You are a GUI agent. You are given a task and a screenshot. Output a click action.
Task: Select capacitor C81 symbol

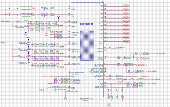tap(58, 37)
